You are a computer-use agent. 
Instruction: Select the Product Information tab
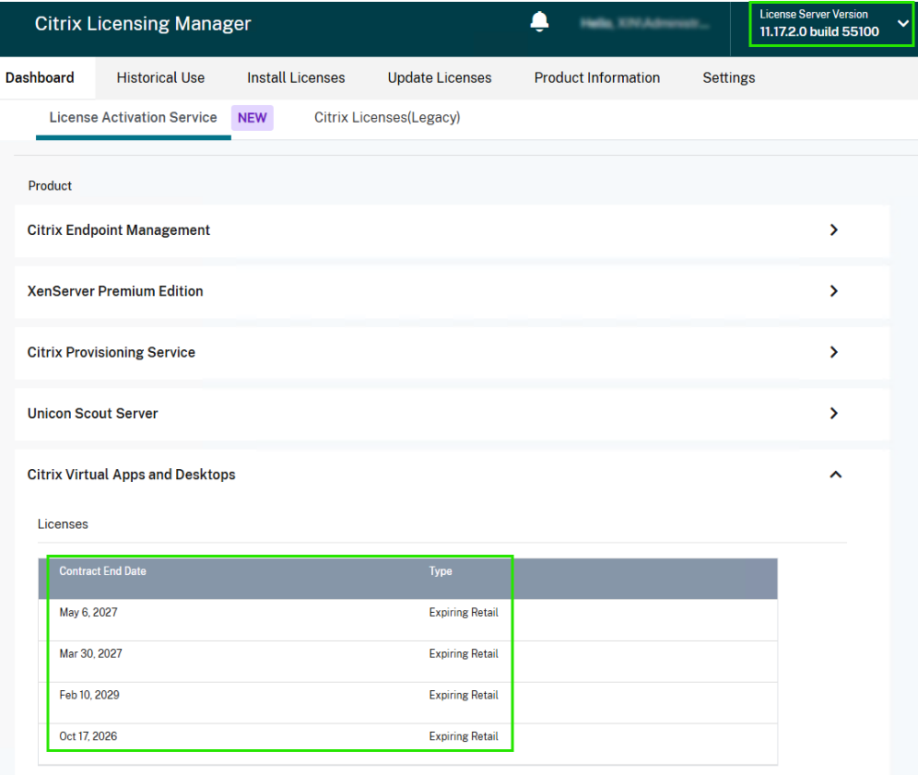(596, 77)
